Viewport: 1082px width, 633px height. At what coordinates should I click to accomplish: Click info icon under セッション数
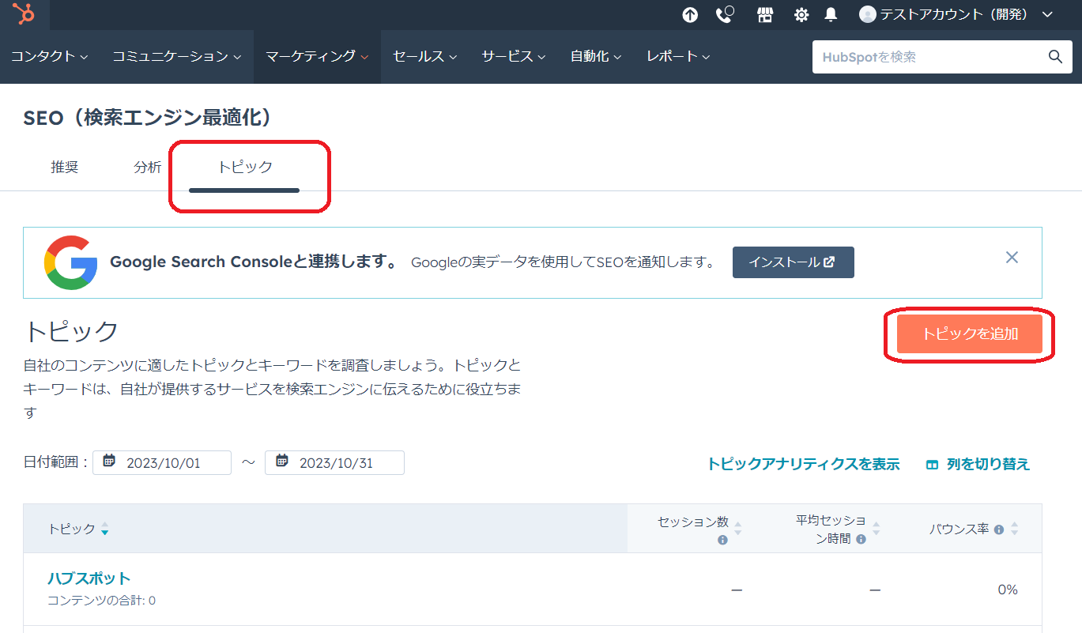point(722,541)
